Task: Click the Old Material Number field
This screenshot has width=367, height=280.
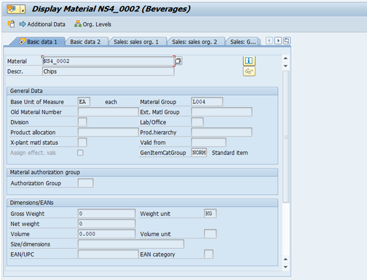Action: [108, 112]
